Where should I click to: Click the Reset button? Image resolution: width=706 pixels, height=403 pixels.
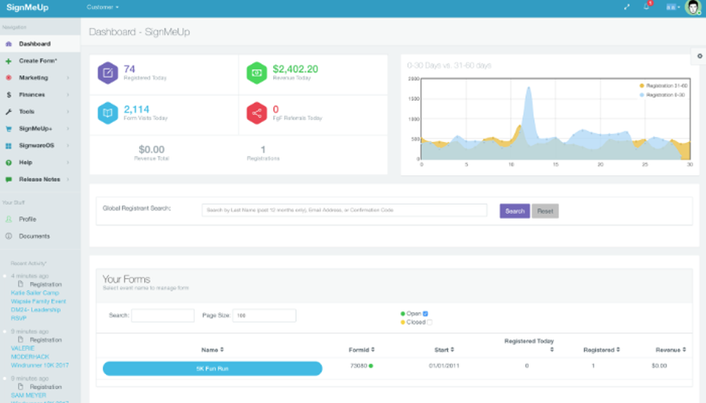pyautogui.click(x=545, y=211)
